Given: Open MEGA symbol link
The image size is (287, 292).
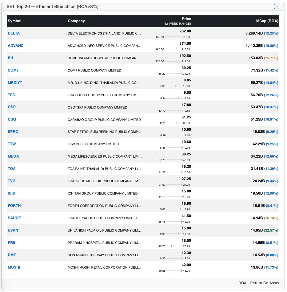Looking at the screenshot, I should click(13, 156).
